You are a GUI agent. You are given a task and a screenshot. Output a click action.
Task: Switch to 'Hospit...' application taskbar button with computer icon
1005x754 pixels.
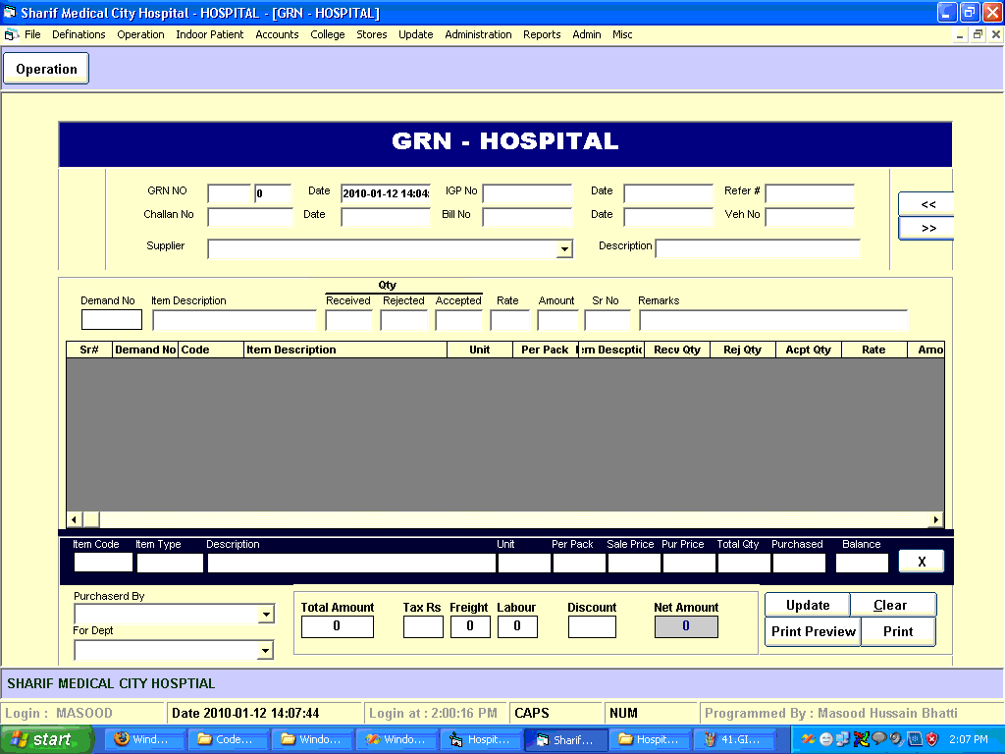coord(481,739)
